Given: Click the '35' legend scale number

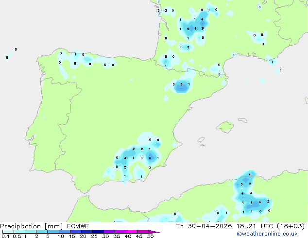Looking at the screenshot, I should pyautogui.click(x=117, y=236).
